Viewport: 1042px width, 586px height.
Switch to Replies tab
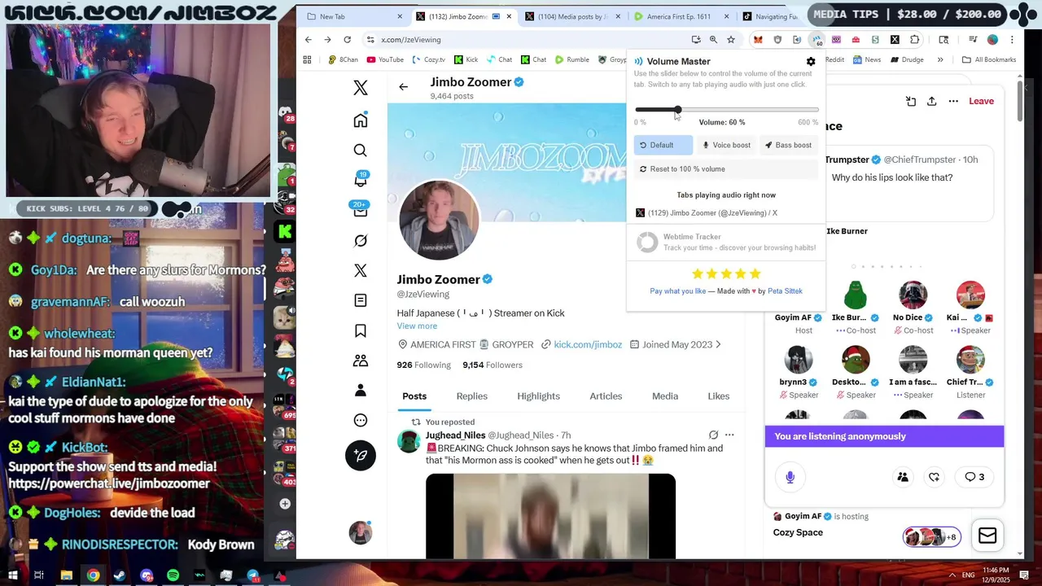coord(472,396)
